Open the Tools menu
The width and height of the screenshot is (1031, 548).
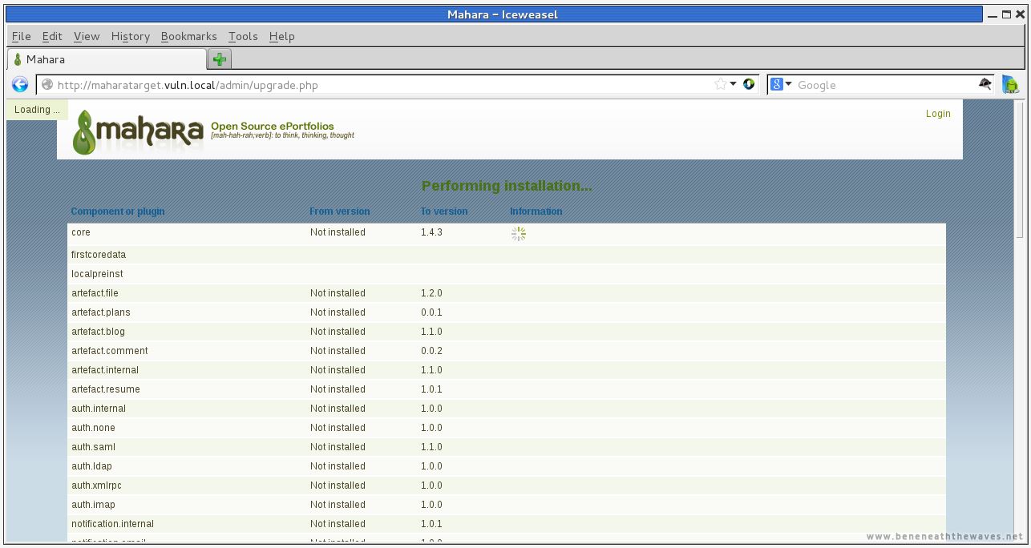(243, 36)
